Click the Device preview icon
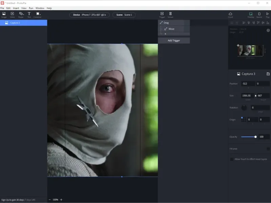Screen dimensions: 271x203 259,14
